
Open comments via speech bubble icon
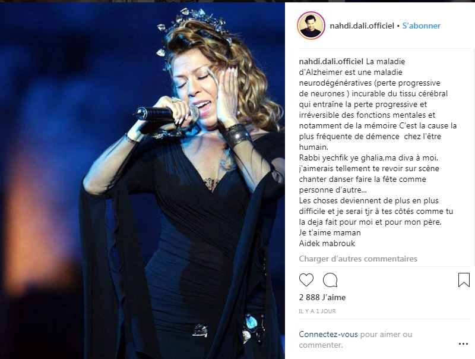[330, 280]
